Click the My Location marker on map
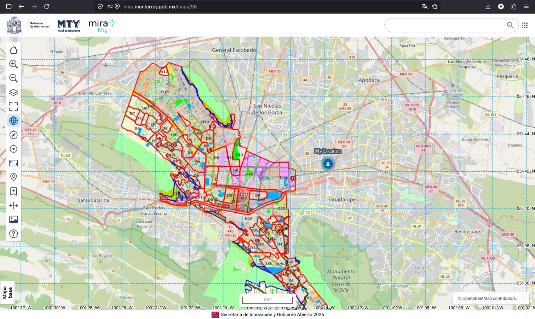The image size is (535, 319). point(328,164)
